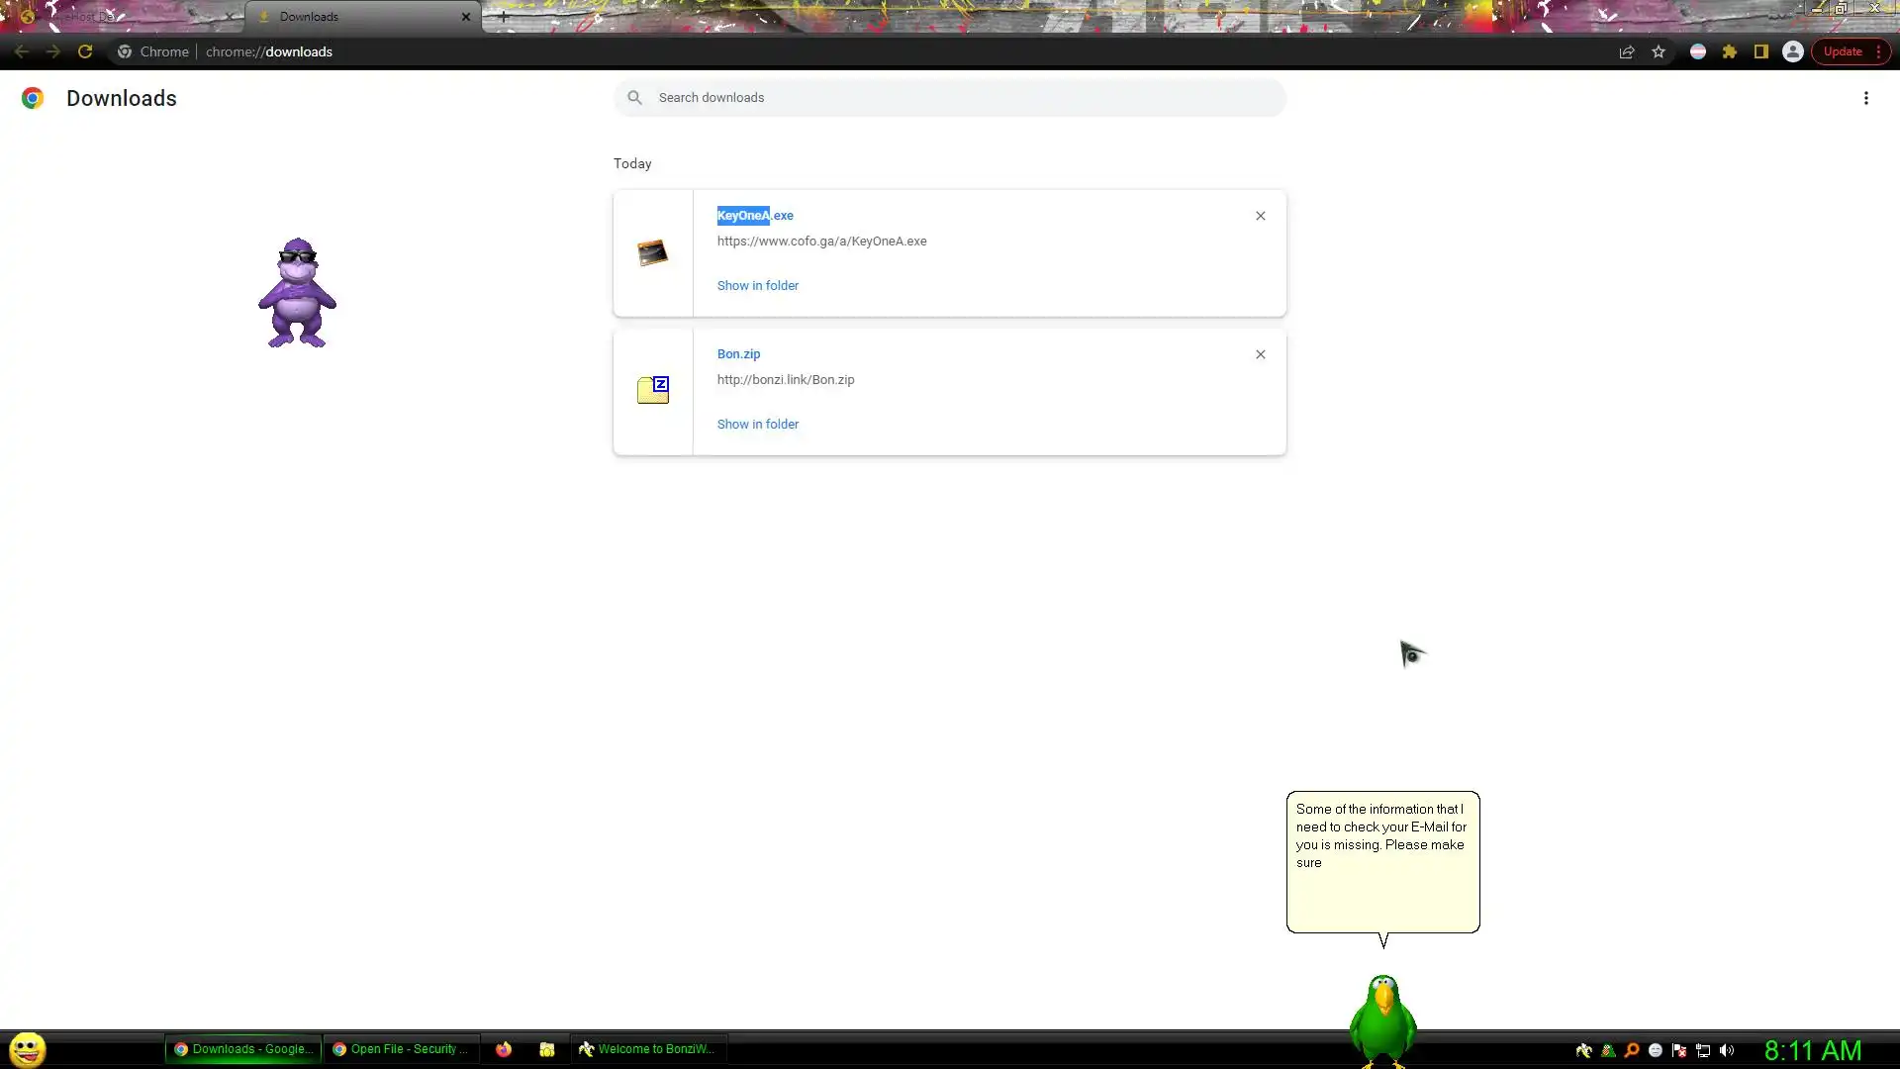Click KeyOneA.exe file thumbnail icon

click(652, 253)
